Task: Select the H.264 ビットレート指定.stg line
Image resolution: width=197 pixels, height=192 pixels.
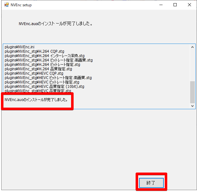Action: coord(42,65)
